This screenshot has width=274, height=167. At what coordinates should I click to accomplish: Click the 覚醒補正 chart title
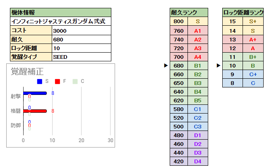27,72
